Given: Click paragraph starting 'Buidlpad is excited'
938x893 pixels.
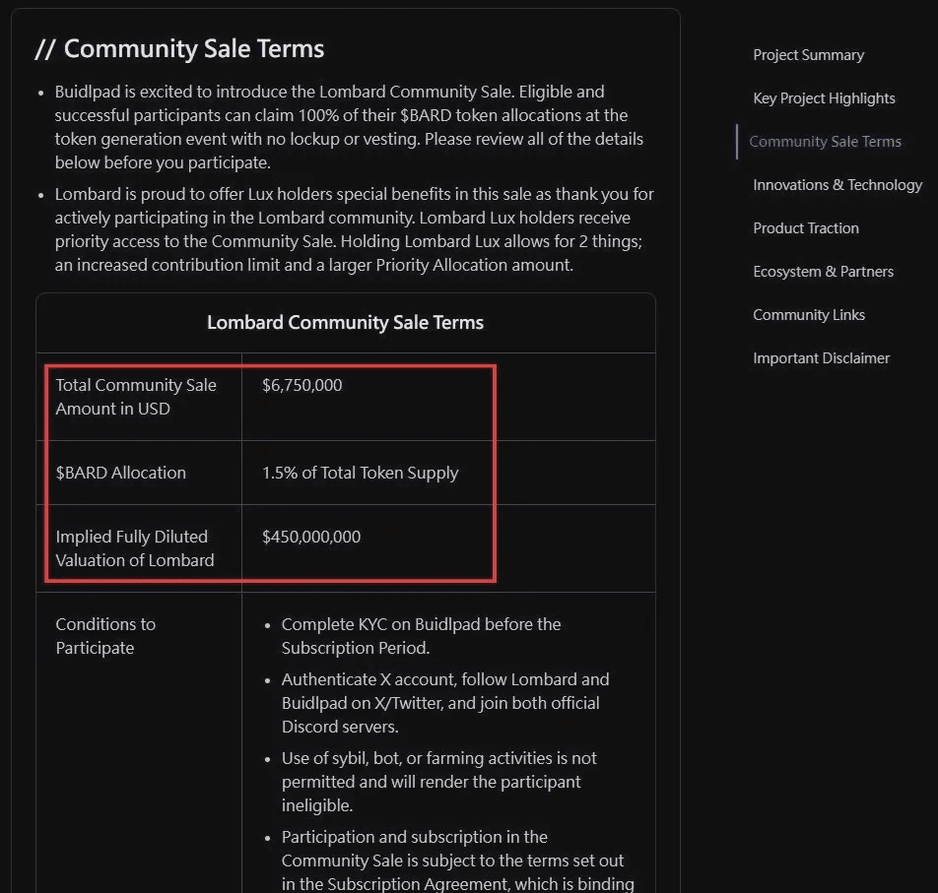Looking at the screenshot, I should (349, 127).
